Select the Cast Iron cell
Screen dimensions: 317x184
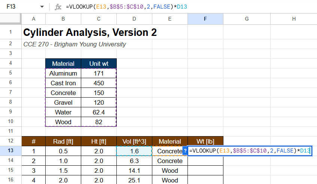click(63, 83)
